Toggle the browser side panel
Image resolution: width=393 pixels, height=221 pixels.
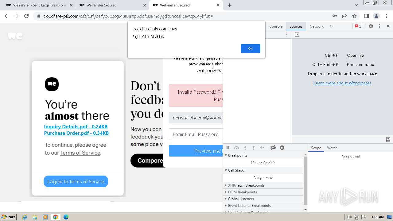(x=366, y=16)
